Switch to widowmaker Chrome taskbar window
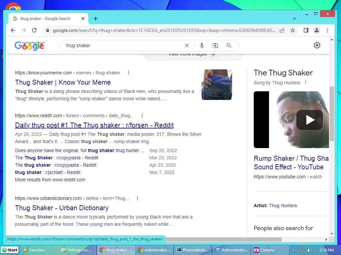 154,250
